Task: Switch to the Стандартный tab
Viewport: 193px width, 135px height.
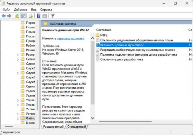Action: [77, 127]
